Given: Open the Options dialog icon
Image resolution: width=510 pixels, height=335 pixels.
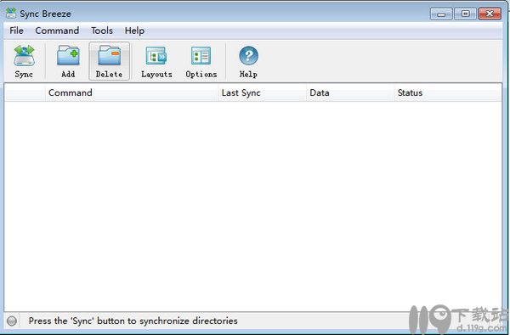Looking at the screenshot, I should pyautogui.click(x=201, y=61).
